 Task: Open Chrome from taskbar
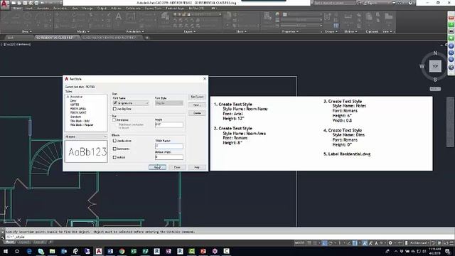[122, 251]
